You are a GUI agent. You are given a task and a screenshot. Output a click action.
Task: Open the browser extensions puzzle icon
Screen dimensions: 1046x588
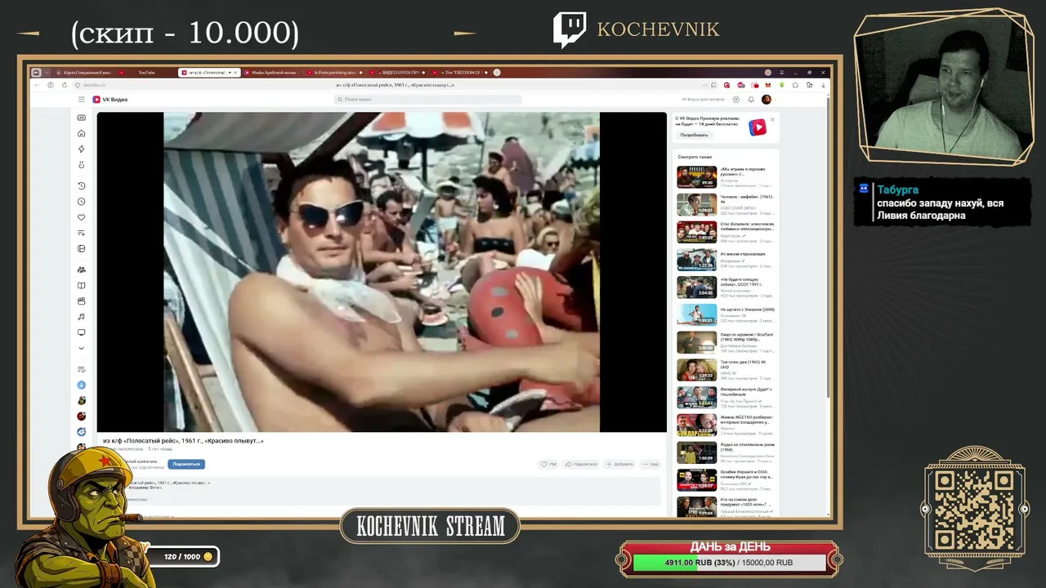point(795,85)
